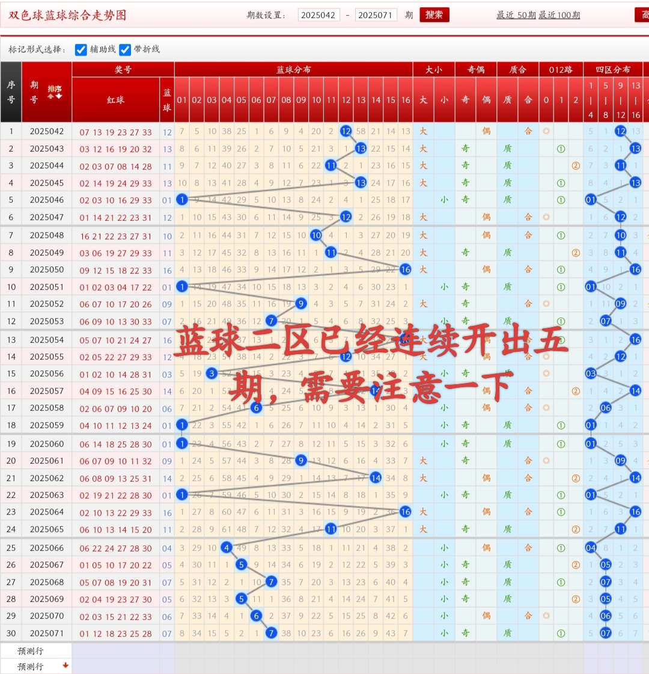Click the blue ball 12 marker in row 2025042
649x674 pixels.
[x=346, y=131]
